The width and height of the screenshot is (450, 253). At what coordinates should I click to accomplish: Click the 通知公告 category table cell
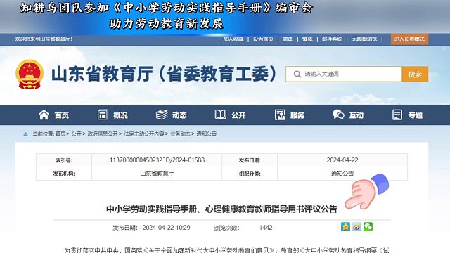point(342,174)
